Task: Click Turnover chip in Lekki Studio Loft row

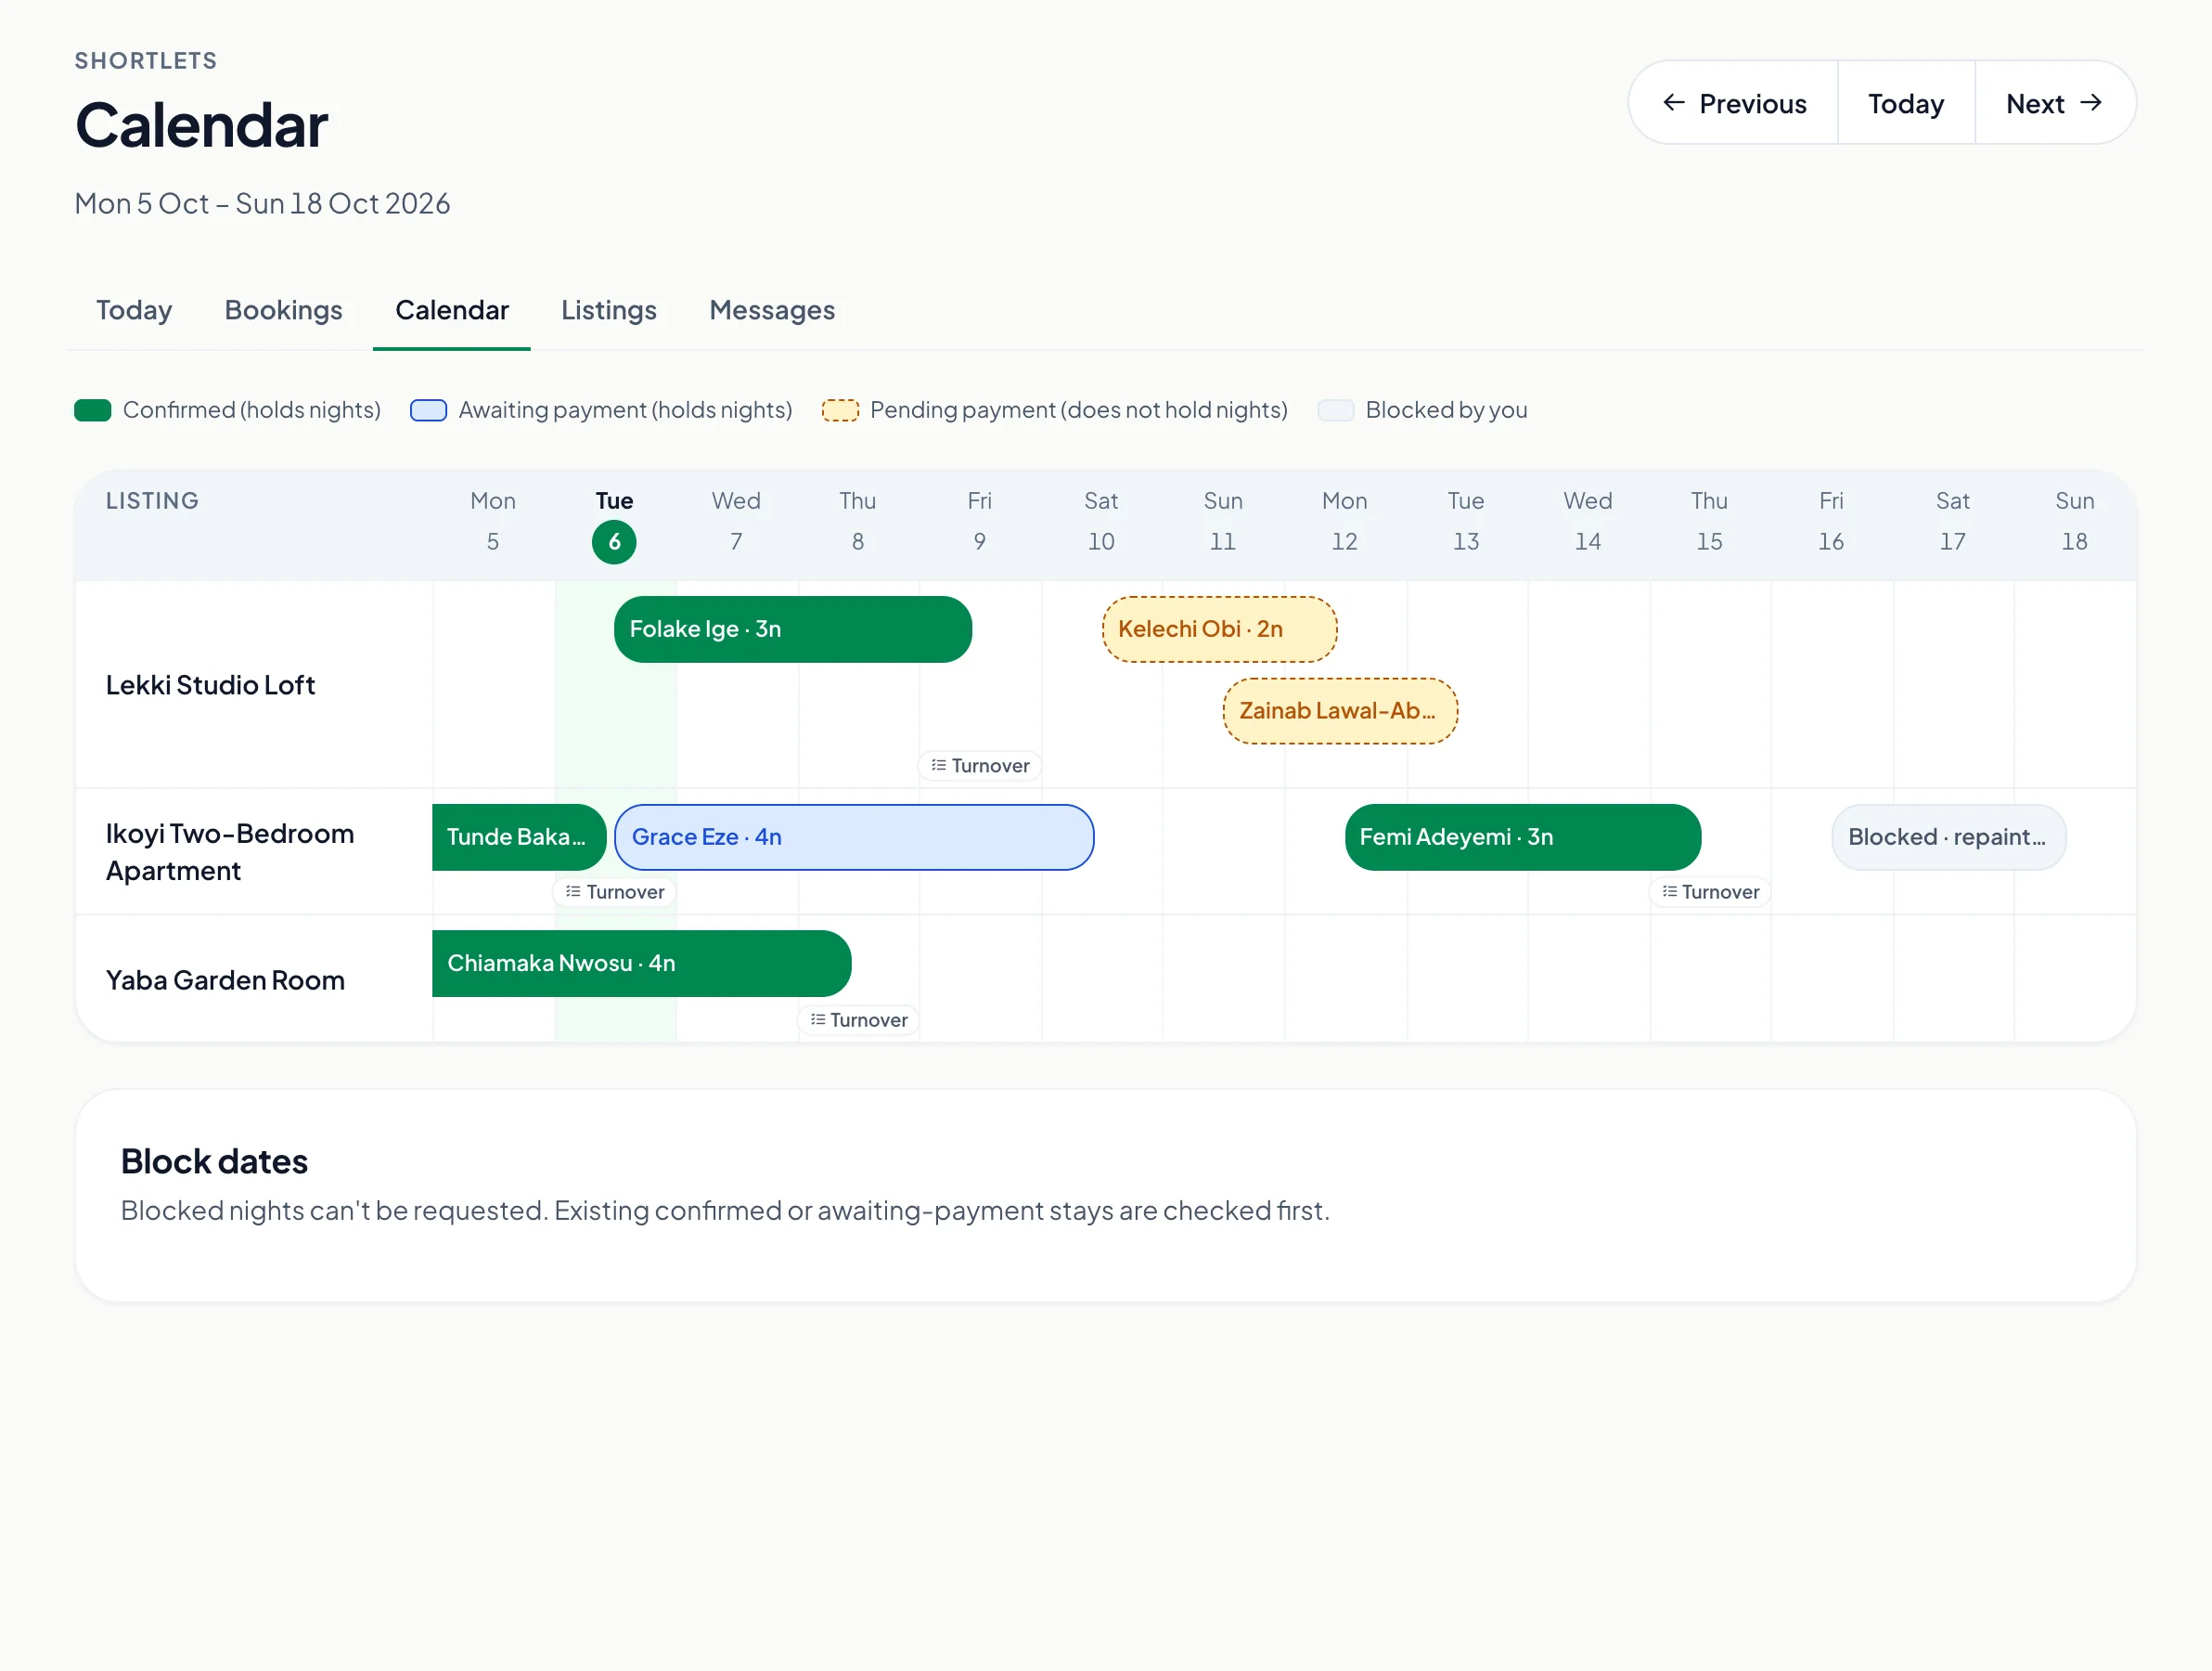Action: point(980,766)
